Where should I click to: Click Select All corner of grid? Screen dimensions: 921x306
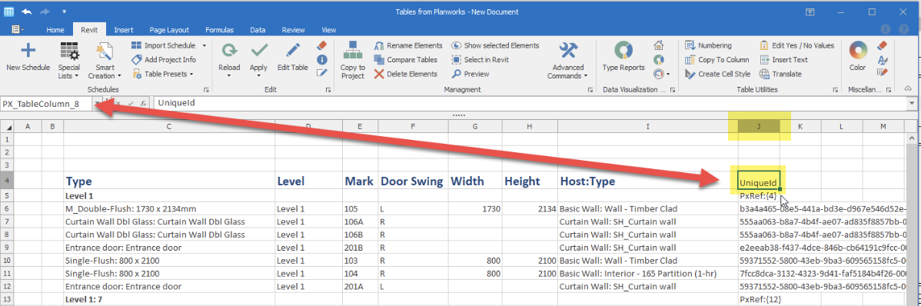[x=8, y=126]
